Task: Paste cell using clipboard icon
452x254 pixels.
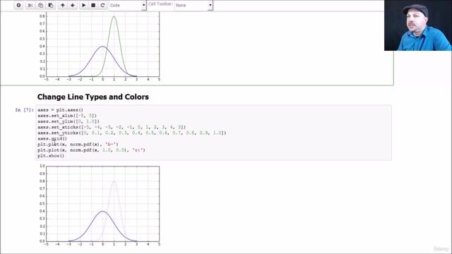Action: tap(50, 5)
